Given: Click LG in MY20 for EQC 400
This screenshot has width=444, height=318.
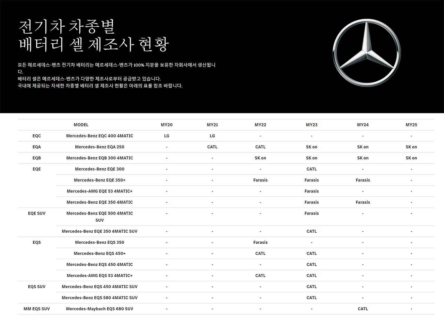Looking at the screenshot, I should click(166, 136).
